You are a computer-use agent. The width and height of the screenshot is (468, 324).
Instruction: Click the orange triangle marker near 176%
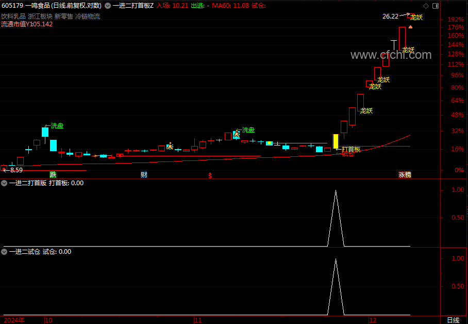click(x=410, y=27)
